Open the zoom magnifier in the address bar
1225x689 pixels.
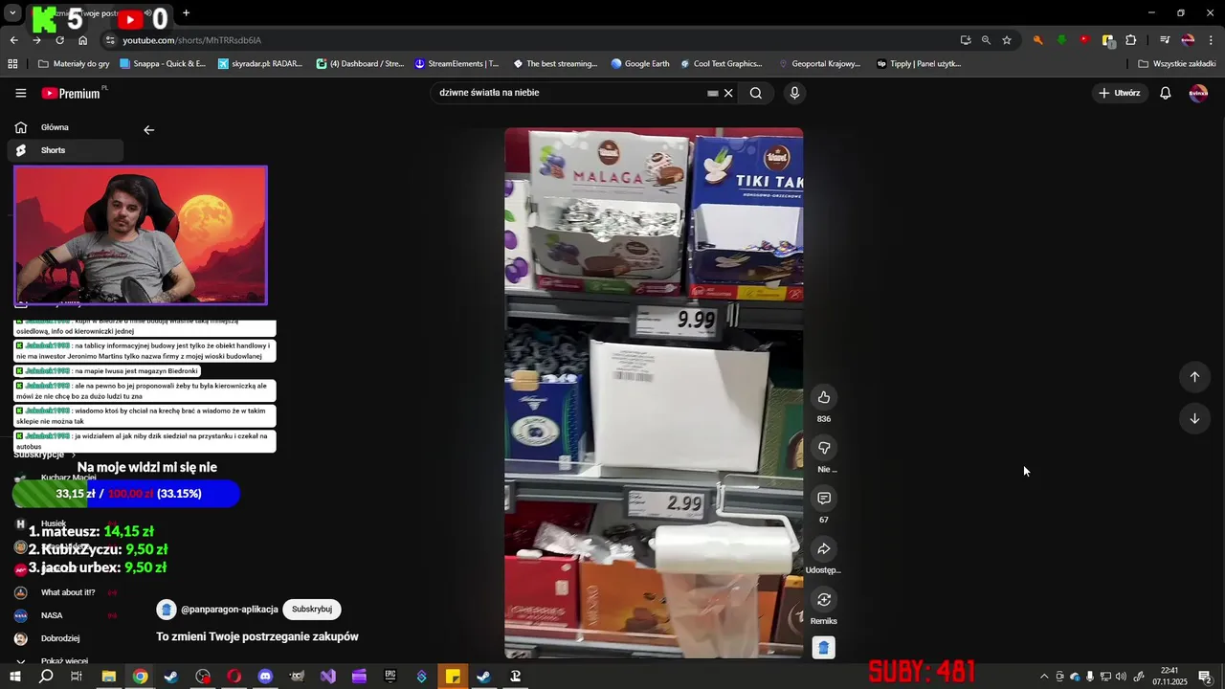(x=986, y=40)
